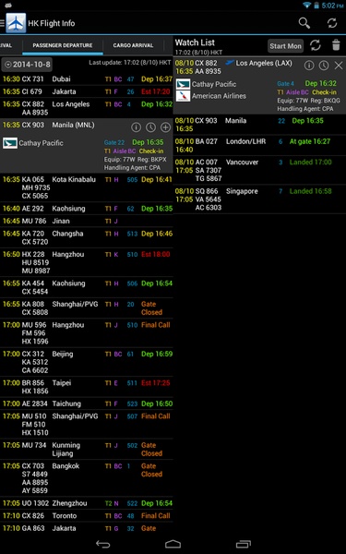Screen dimensions: 346x554
Task: Tap Cathay Pacific logo in CX 903 details
Action: point(10,143)
